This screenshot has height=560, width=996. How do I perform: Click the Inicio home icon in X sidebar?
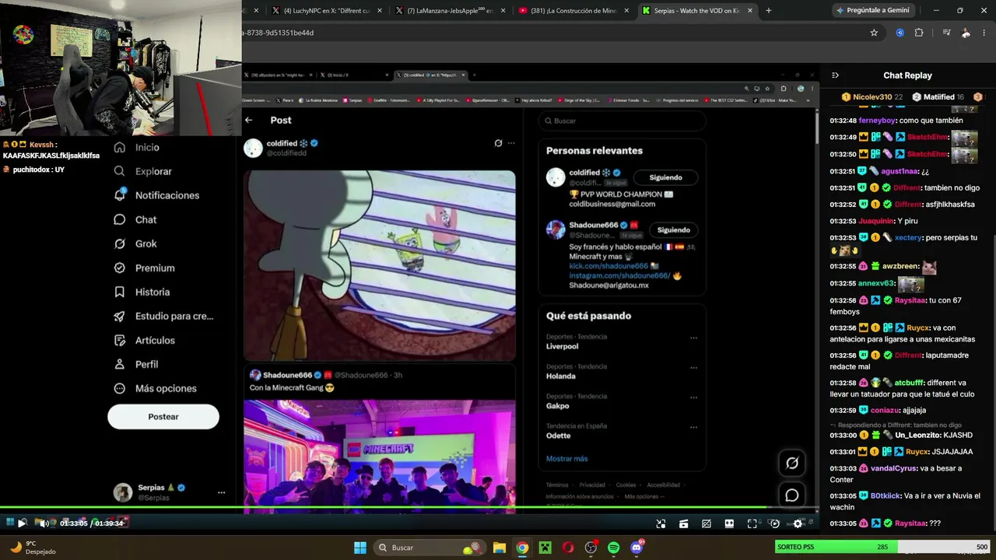tap(119, 147)
